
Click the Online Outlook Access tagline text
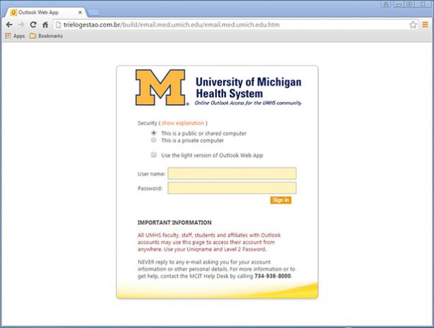[248, 103]
